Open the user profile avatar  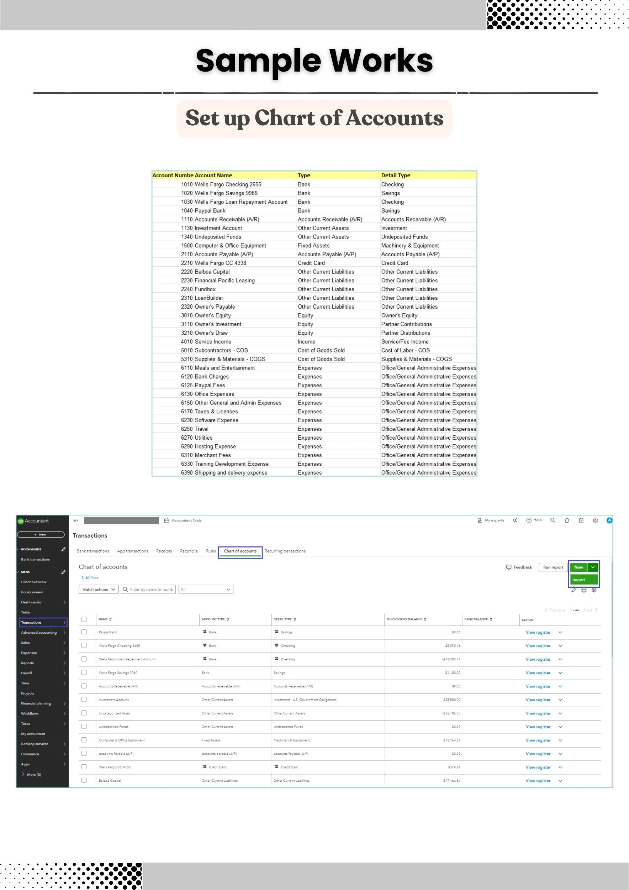[609, 520]
